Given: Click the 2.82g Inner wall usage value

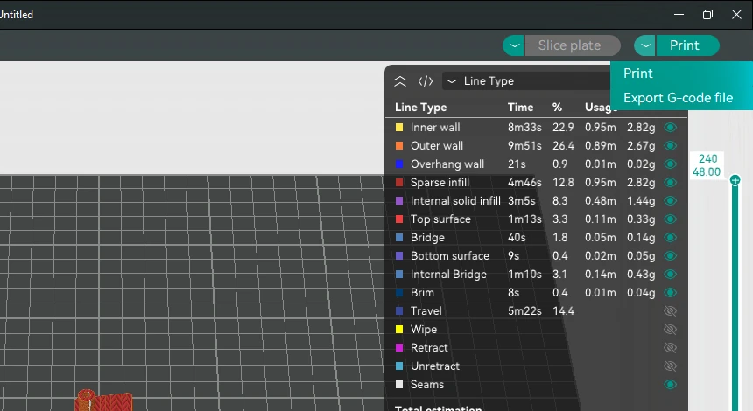Looking at the screenshot, I should pos(641,127).
